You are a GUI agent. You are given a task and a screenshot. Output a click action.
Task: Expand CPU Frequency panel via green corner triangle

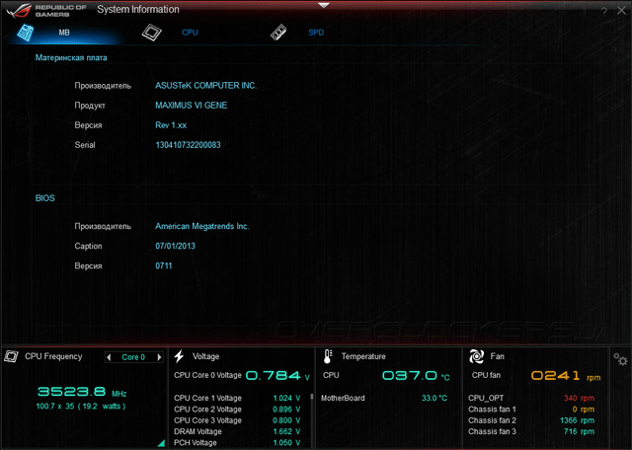[x=161, y=443]
